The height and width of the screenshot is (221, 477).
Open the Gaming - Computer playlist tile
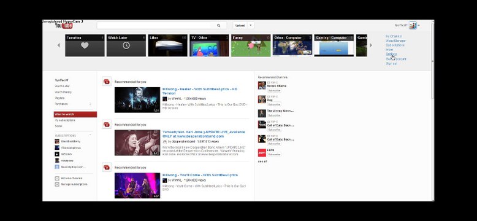click(334, 45)
